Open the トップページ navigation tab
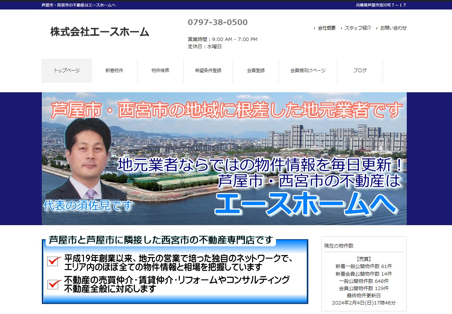The image size is (452, 314). point(67,71)
